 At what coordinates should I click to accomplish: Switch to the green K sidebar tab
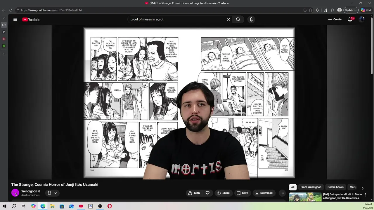(x=4, y=46)
